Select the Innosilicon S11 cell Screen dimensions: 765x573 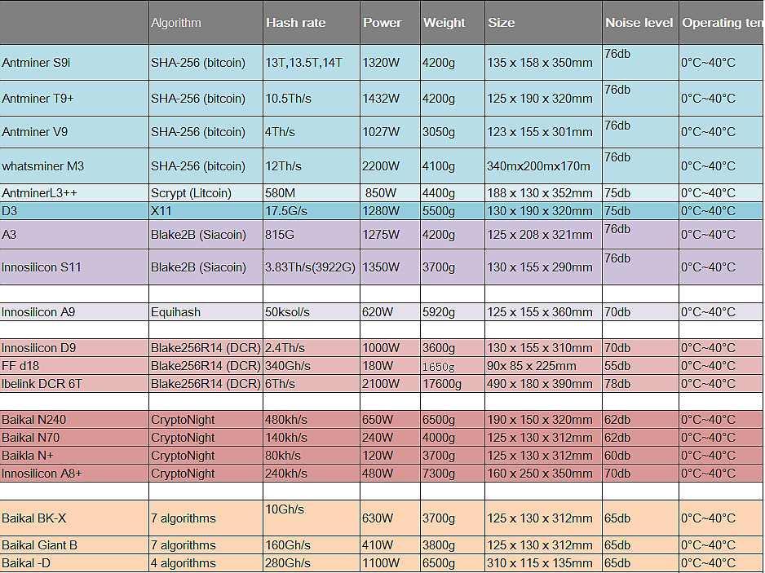(x=74, y=267)
